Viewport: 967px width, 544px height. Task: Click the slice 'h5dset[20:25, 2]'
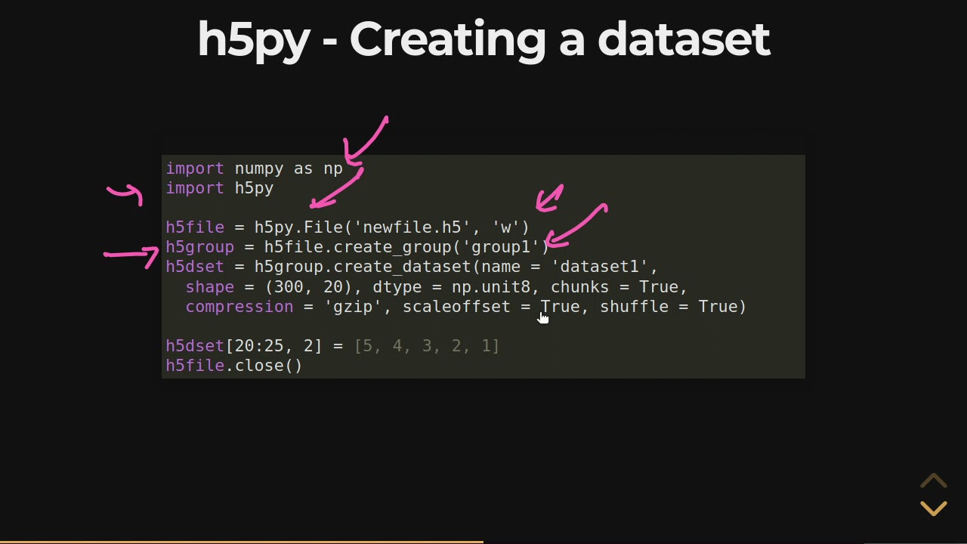244,346
